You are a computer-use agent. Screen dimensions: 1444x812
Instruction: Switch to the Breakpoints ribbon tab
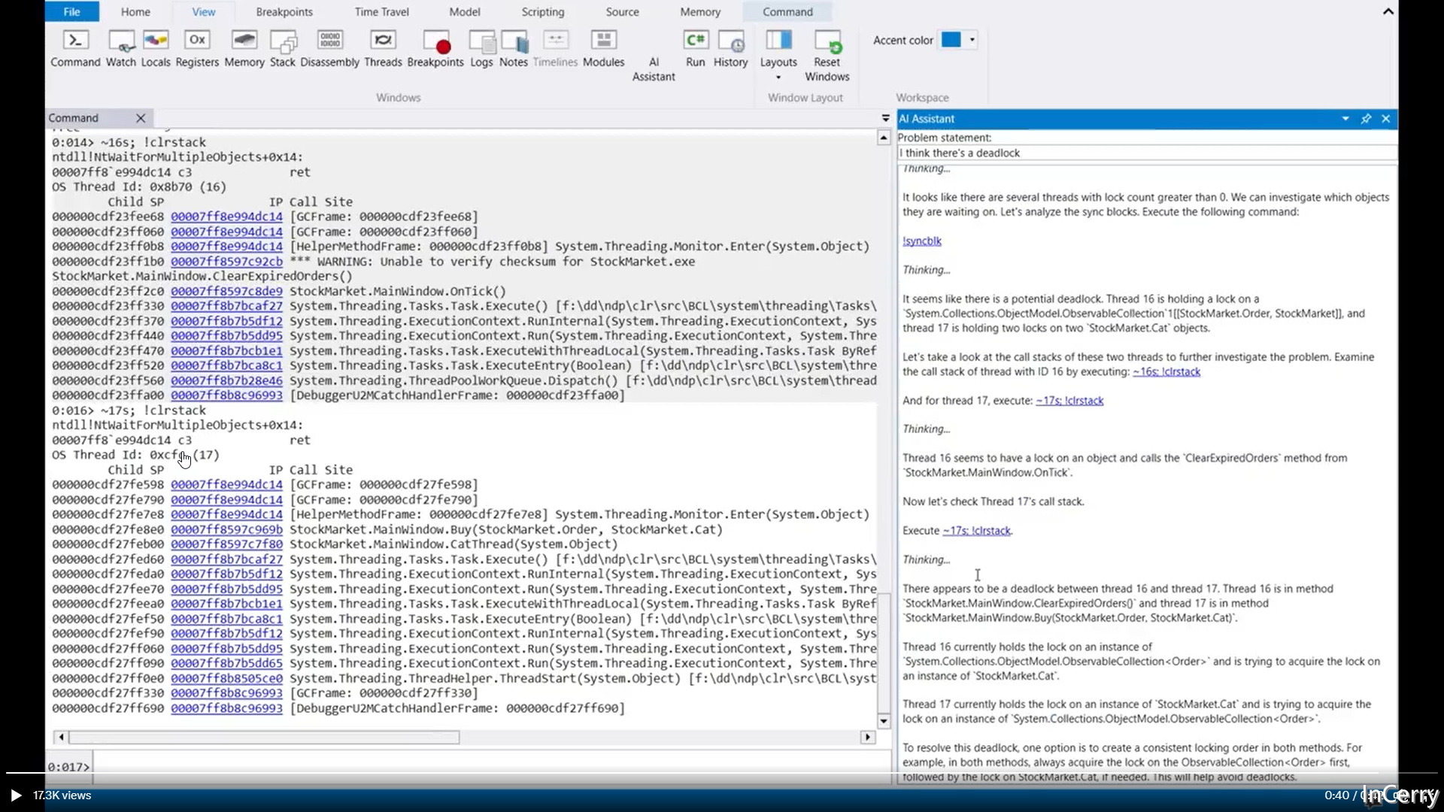(284, 11)
